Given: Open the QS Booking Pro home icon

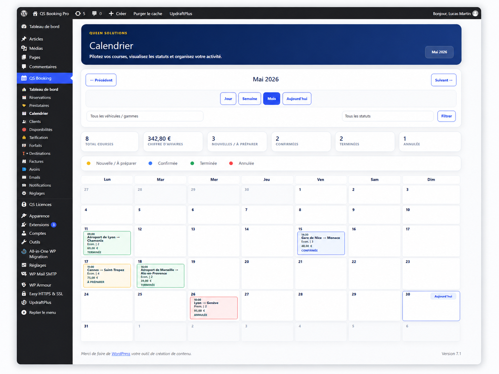Looking at the screenshot, I should click(35, 13).
